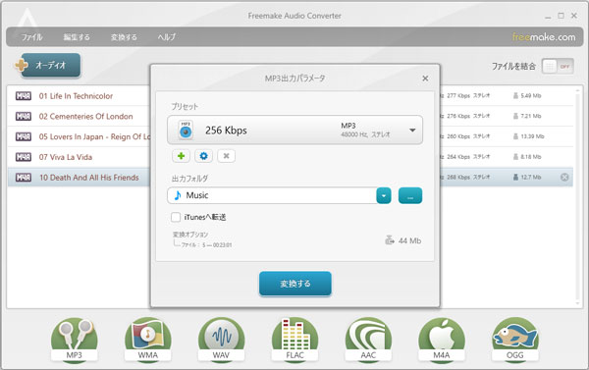This screenshot has width=589, height=370.
Task: Choose the AAC output format icon
Action: (x=368, y=340)
